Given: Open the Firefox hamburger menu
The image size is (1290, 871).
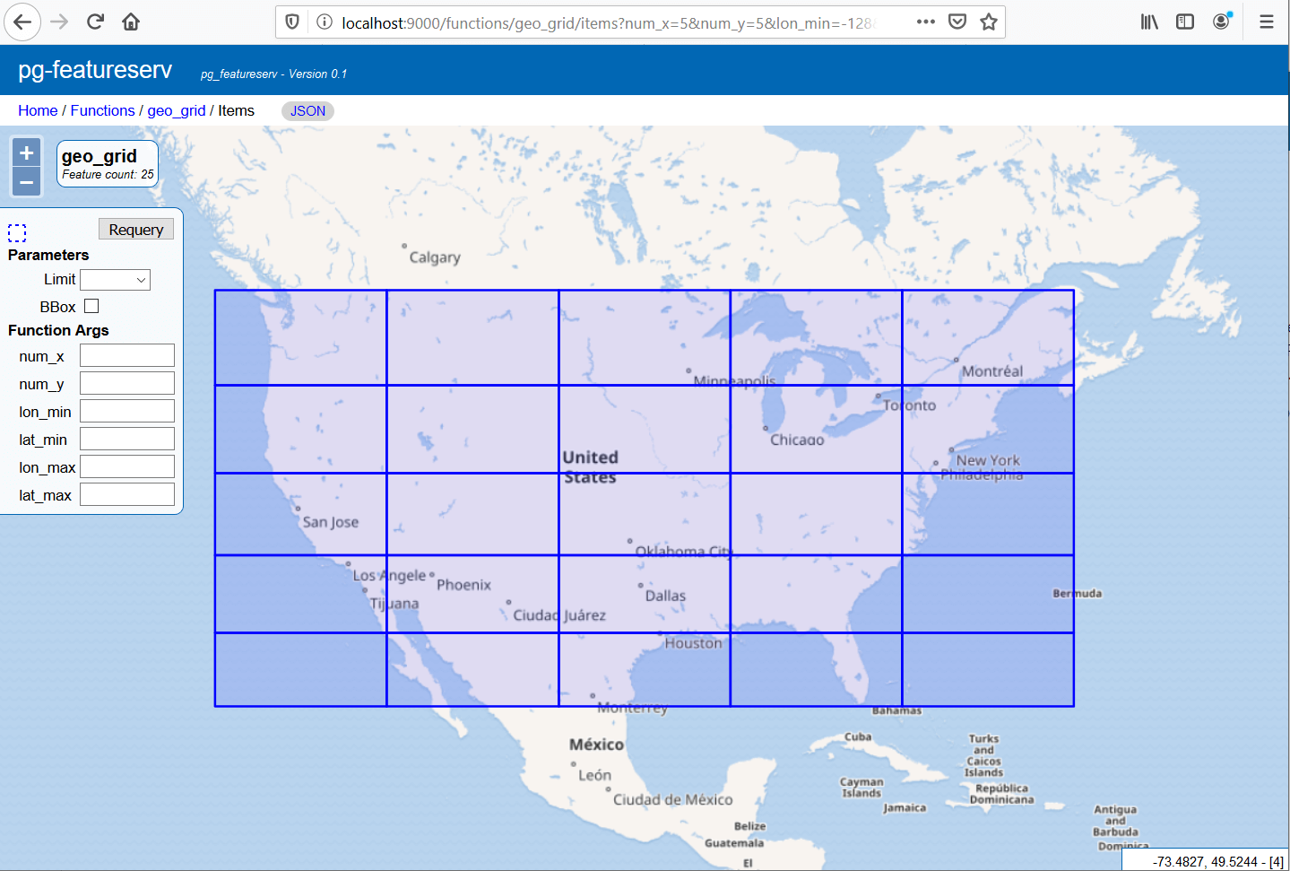Looking at the screenshot, I should (1266, 22).
